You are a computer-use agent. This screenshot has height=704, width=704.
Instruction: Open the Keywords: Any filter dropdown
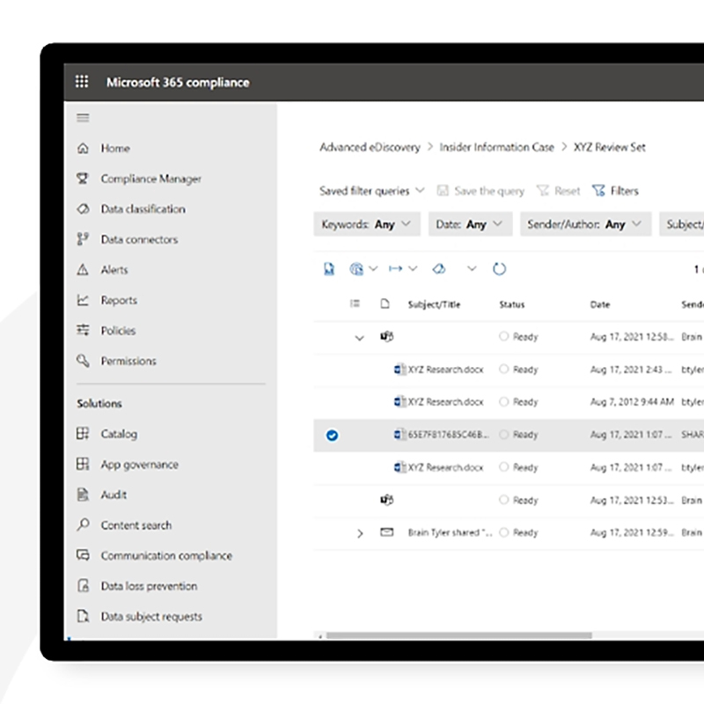click(x=367, y=224)
